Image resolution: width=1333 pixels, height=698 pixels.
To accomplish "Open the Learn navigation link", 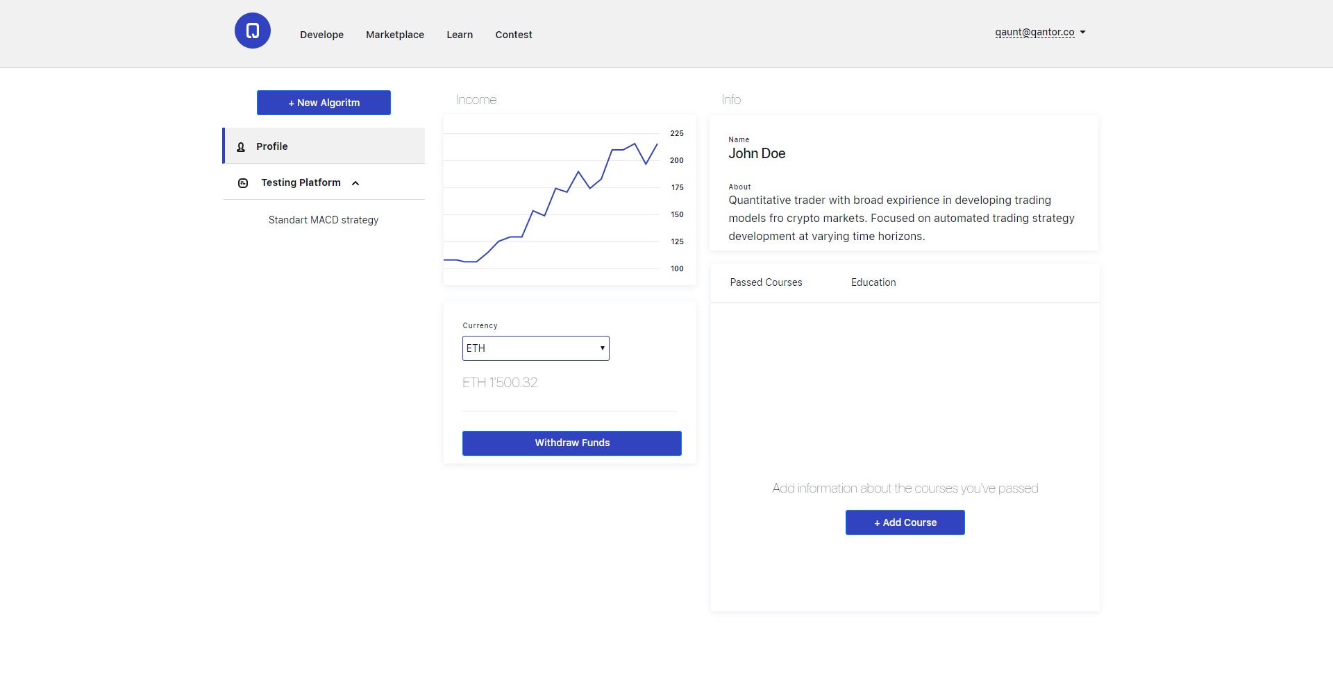I will point(460,35).
